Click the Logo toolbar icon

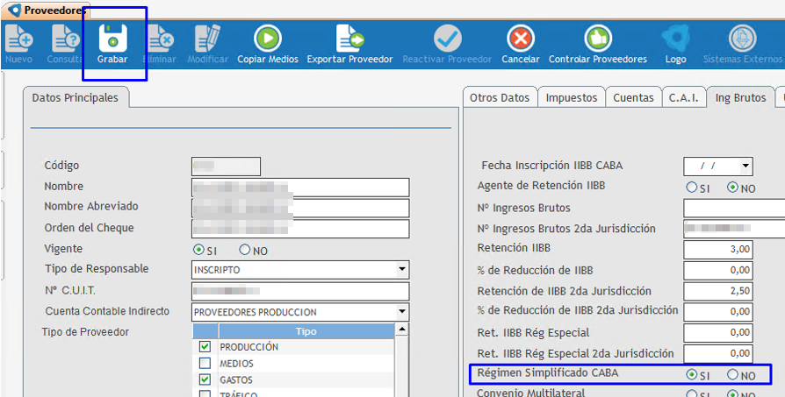[x=675, y=39]
